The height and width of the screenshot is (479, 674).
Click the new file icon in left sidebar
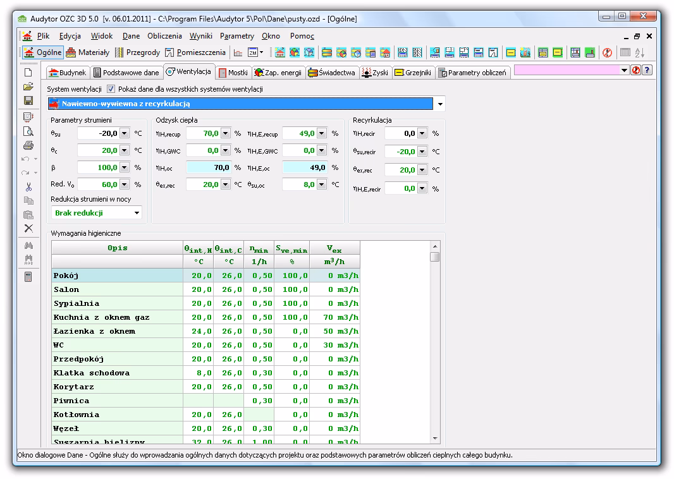click(x=28, y=73)
